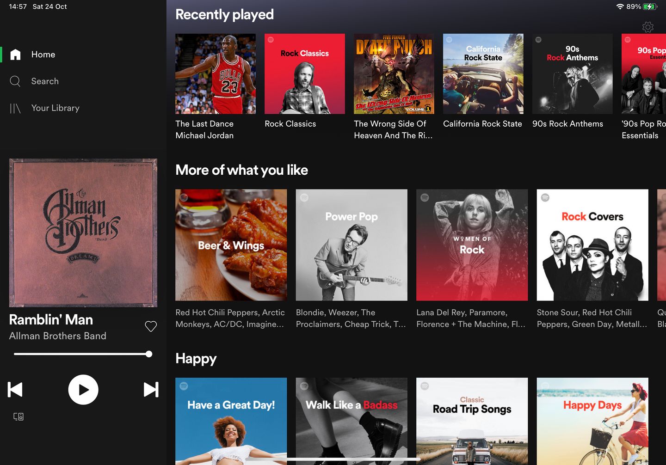Image resolution: width=666 pixels, height=465 pixels.
Task: Open Beer & Wings playlist cover
Action: click(x=231, y=245)
